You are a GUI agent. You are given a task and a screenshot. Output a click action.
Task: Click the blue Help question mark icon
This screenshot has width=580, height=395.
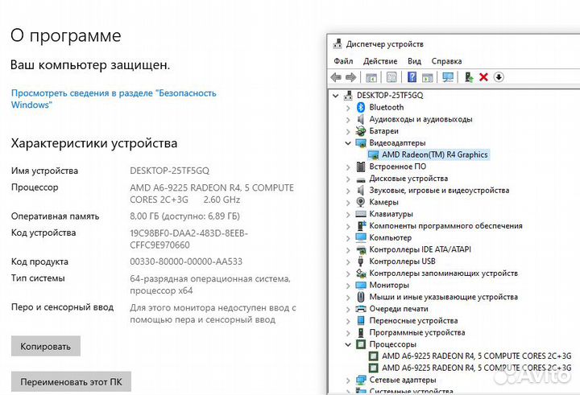click(412, 77)
